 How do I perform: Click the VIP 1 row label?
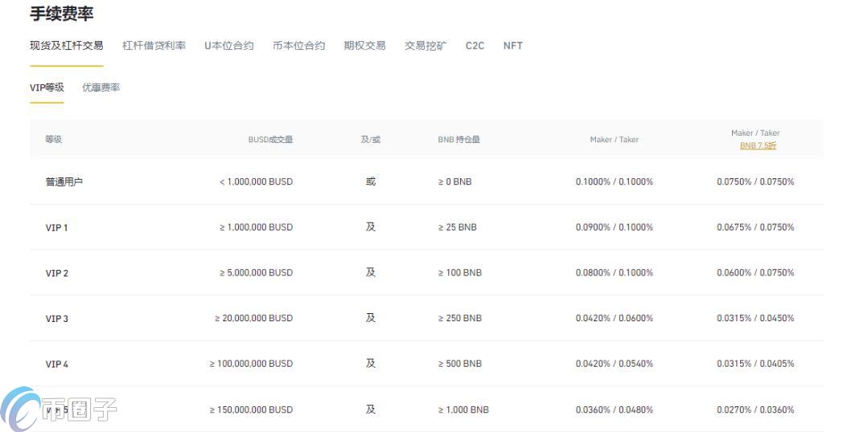pyautogui.click(x=56, y=228)
